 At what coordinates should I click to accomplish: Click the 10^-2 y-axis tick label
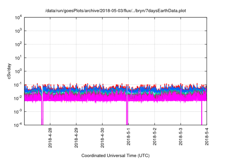click(18, 98)
